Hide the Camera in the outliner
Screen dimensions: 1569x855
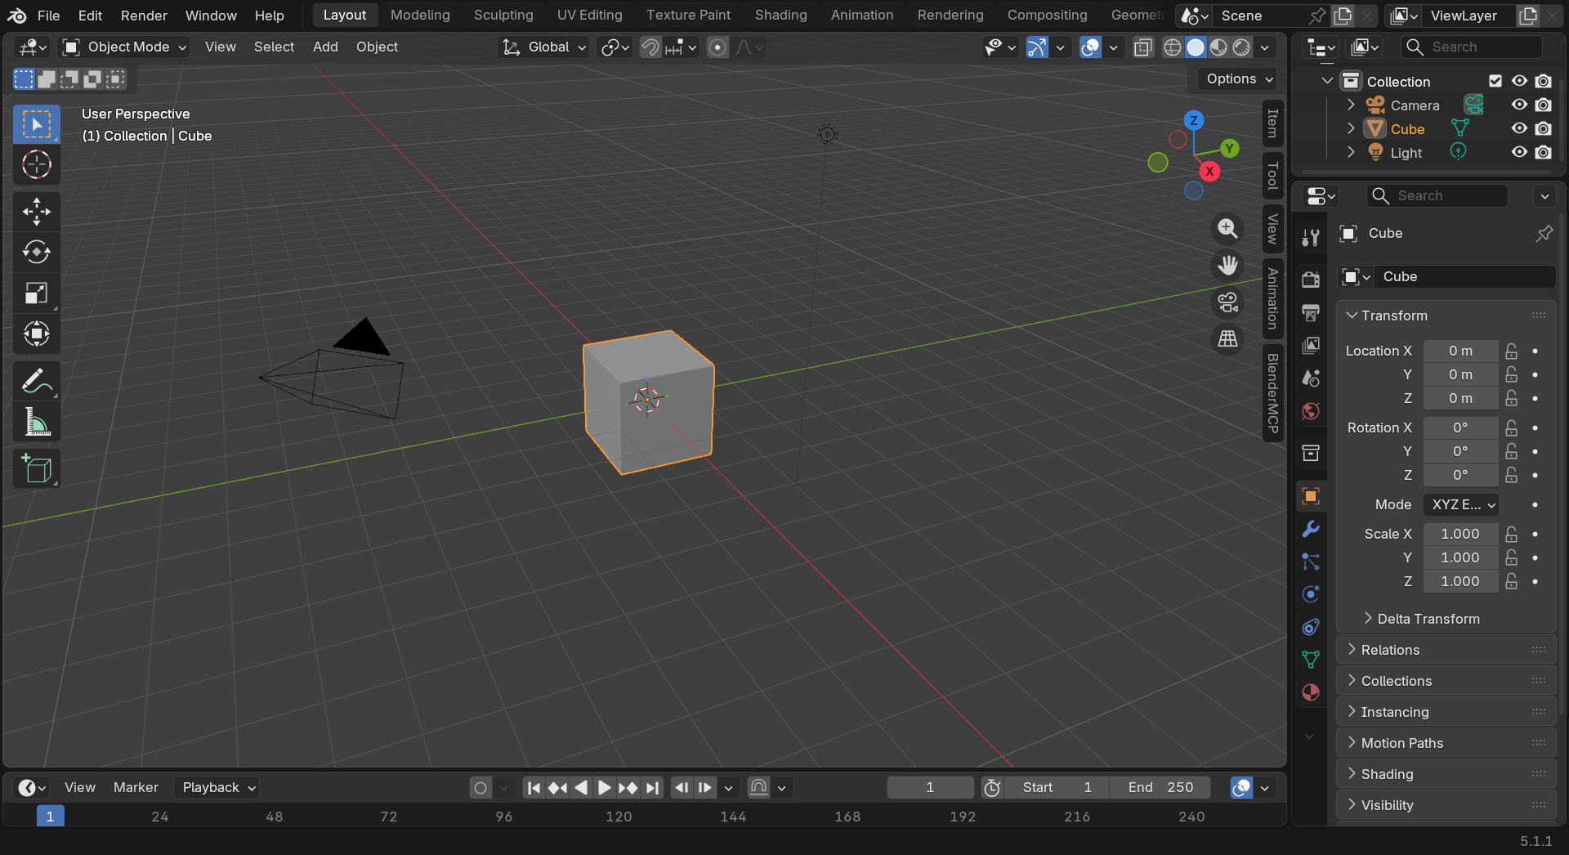point(1519,105)
